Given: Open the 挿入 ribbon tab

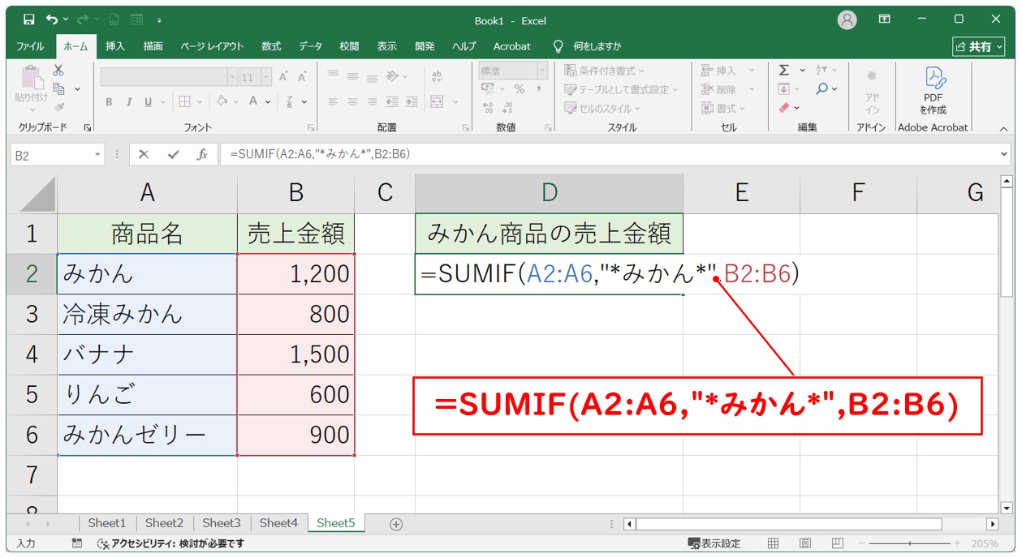Looking at the screenshot, I should (x=115, y=46).
